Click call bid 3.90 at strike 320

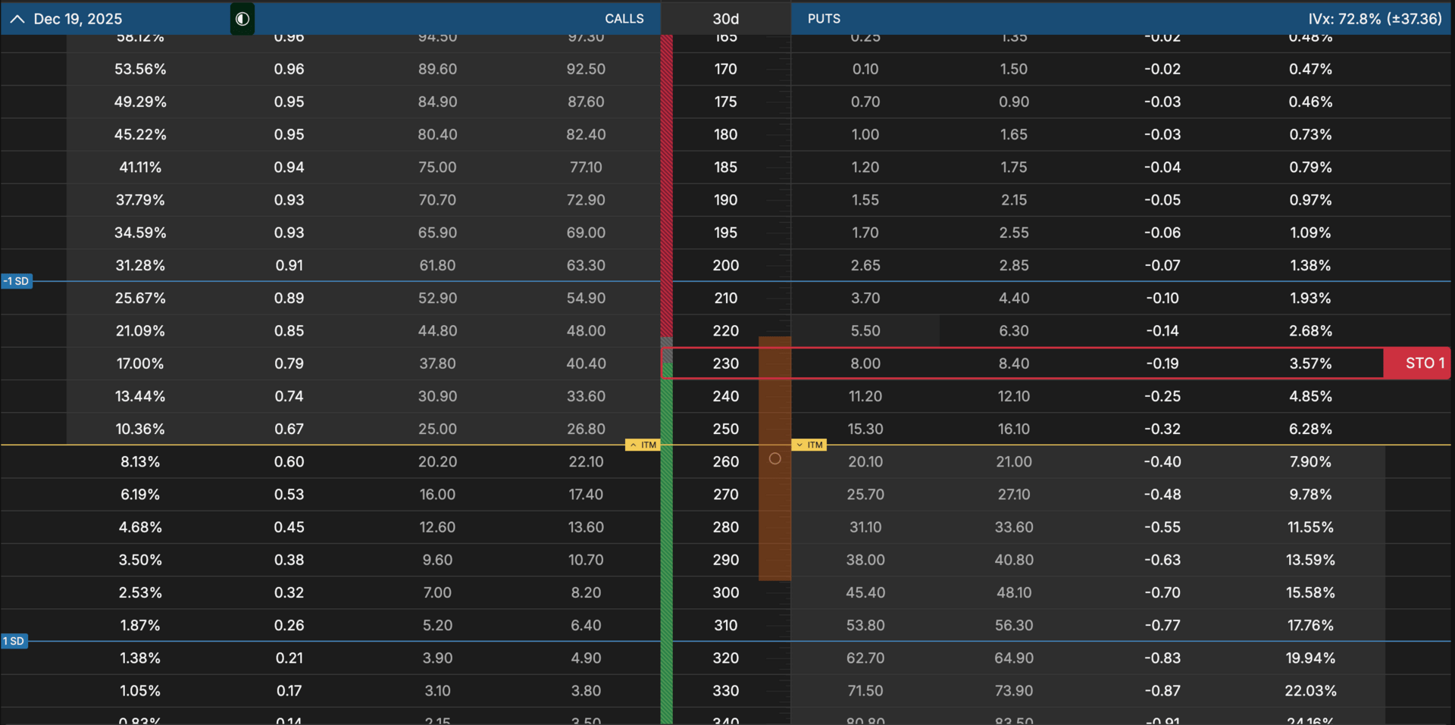(x=437, y=658)
